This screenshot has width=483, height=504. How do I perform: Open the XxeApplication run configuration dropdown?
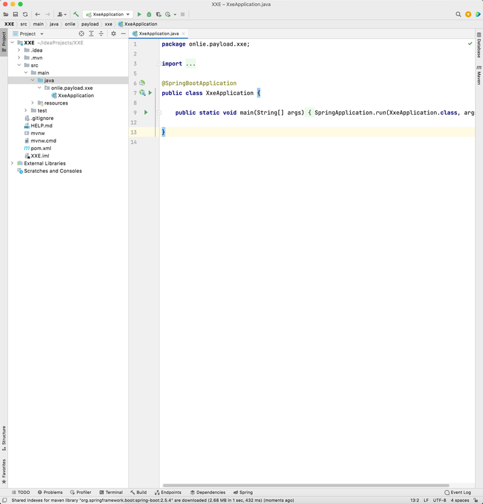[x=107, y=14]
